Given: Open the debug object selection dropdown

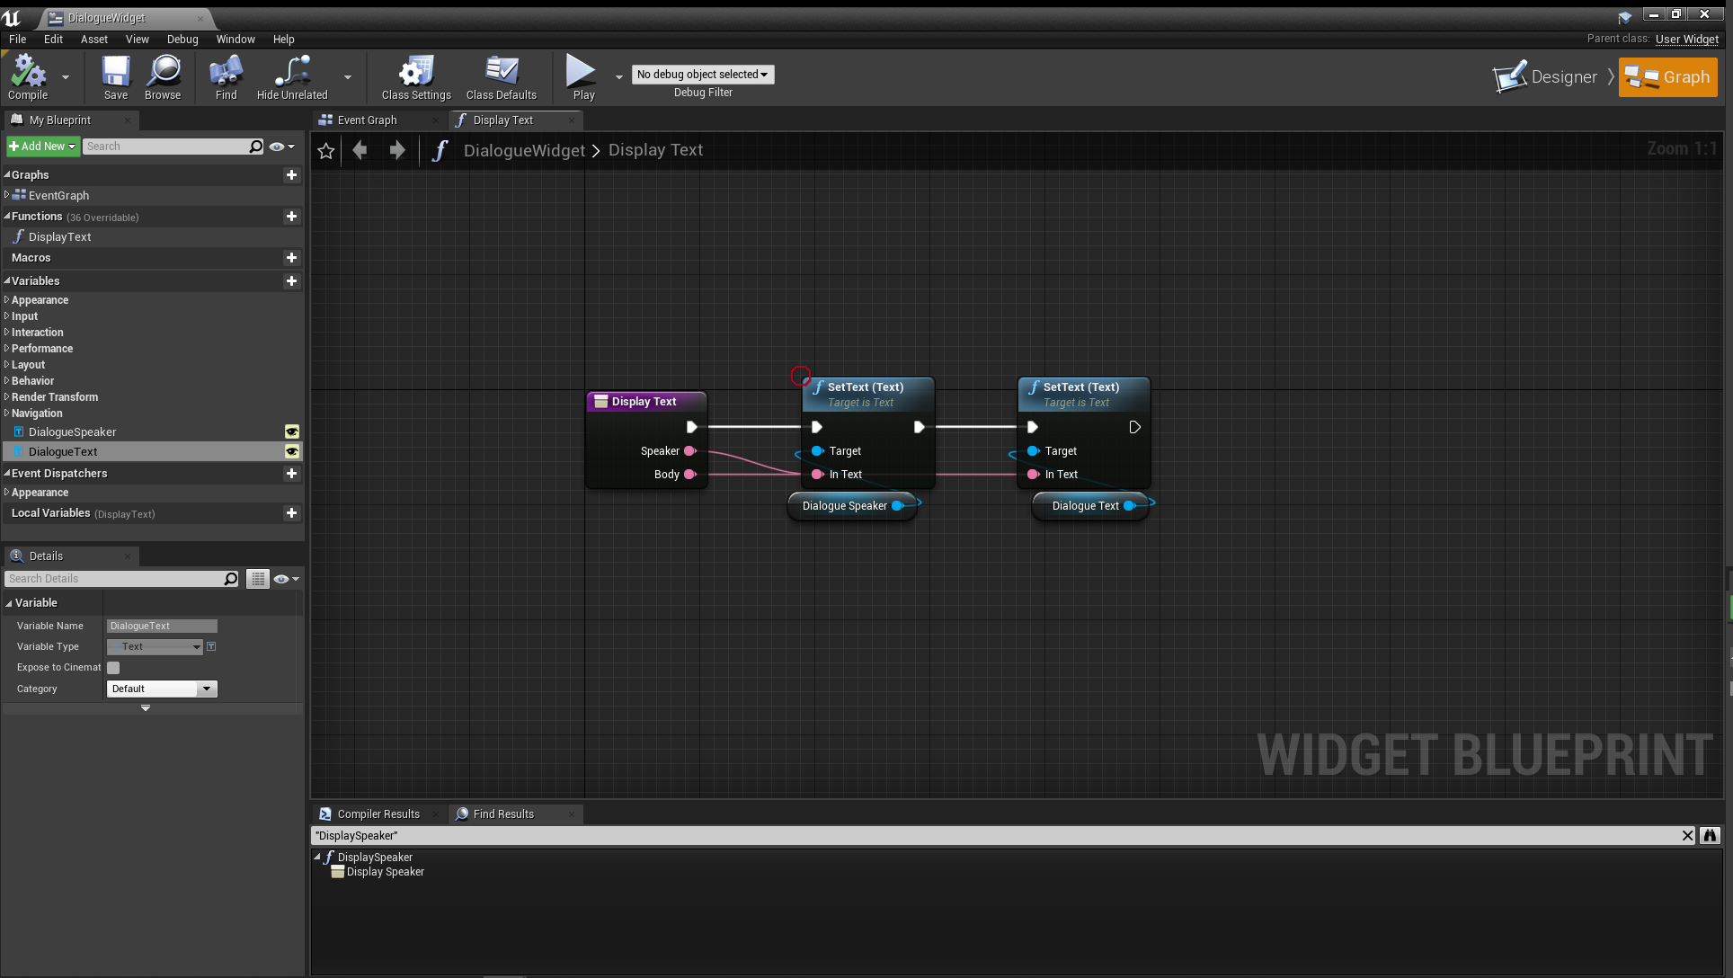Looking at the screenshot, I should point(702,75).
